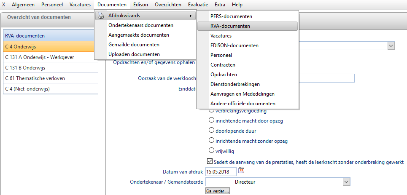
Task: Open the Vacatures menu
Action: (80, 4)
